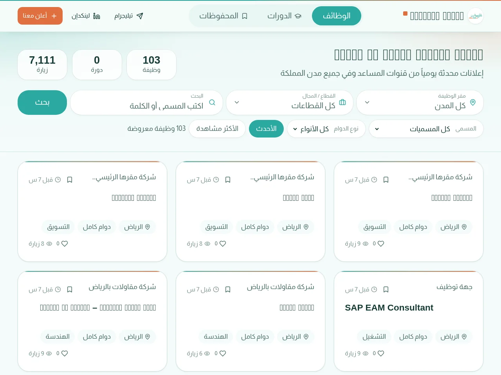The height and width of the screenshot is (375, 501).
Task: Bookmark the الهندسة job with 6 زيارة
Action: 228,289
